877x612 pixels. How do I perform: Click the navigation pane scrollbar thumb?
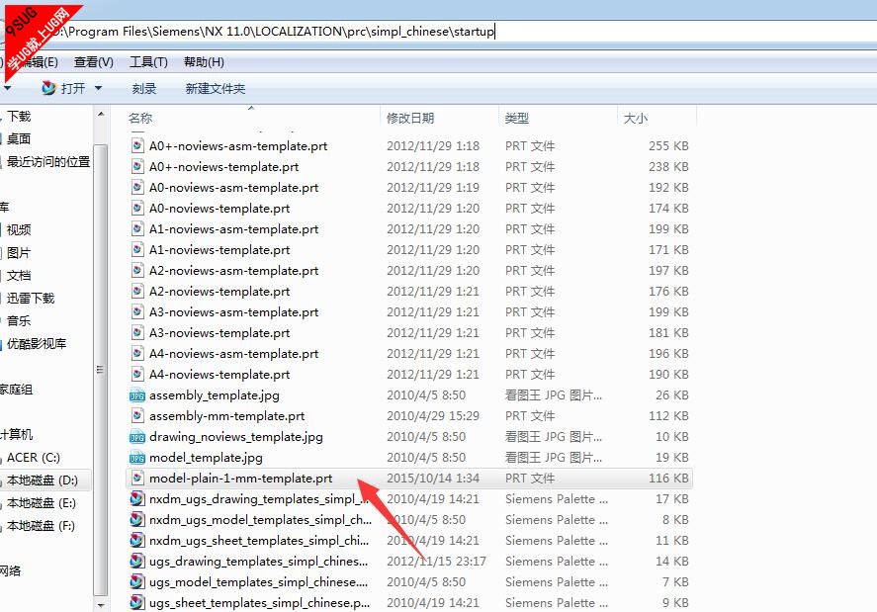(x=101, y=369)
